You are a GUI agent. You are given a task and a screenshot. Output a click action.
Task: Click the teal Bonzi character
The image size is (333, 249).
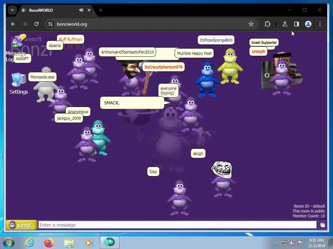coord(101,137)
